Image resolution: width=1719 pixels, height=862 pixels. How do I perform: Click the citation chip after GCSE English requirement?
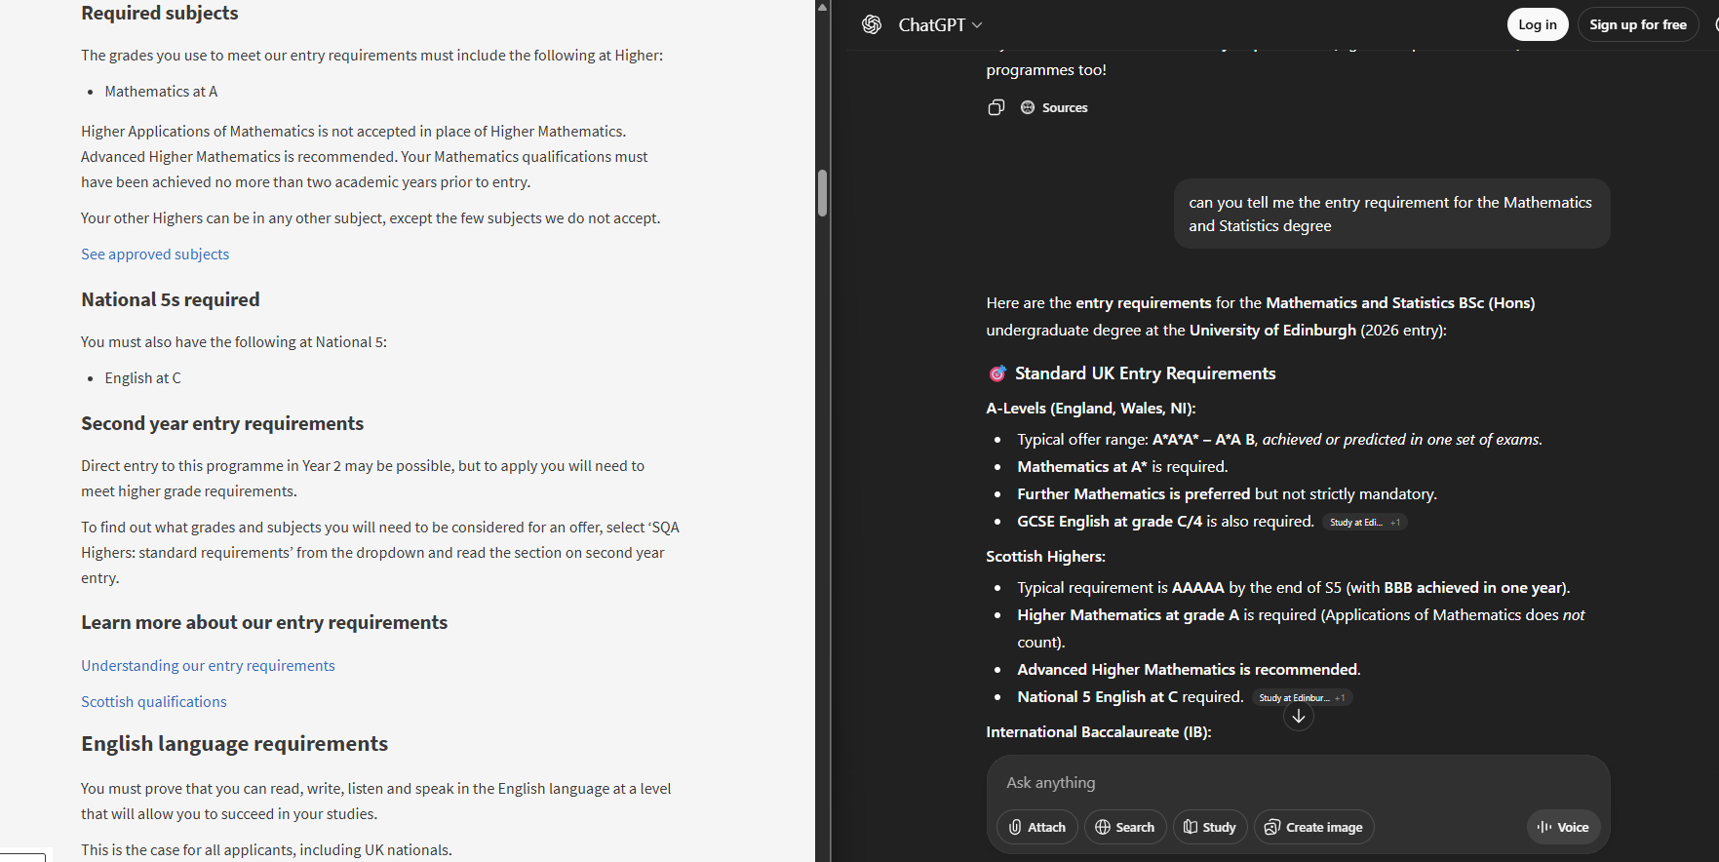(x=1364, y=521)
